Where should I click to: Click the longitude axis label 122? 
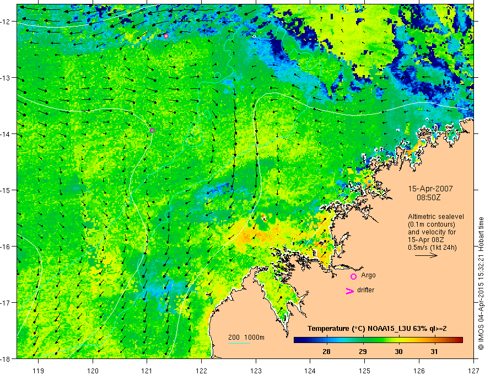click(x=201, y=371)
